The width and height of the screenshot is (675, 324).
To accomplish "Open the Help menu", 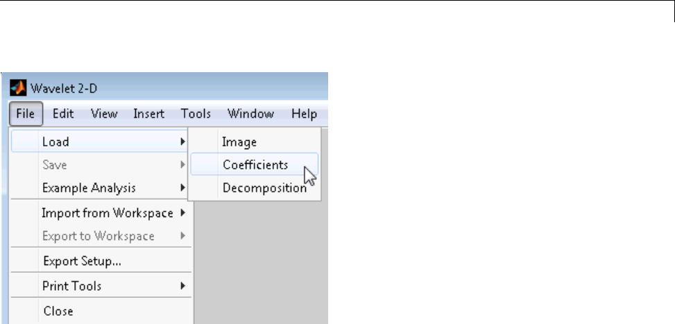I will 304,114.
